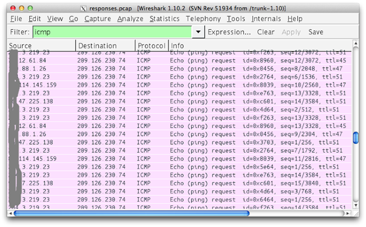
Task: Clear the display filter
Action: (x=266, y=32)
